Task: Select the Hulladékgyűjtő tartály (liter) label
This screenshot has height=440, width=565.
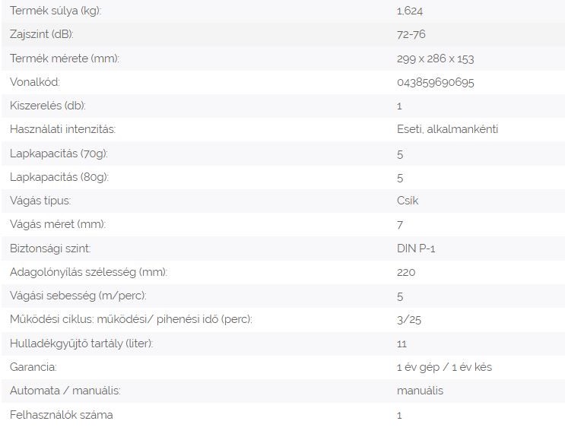Action: (x=81, y=343)
